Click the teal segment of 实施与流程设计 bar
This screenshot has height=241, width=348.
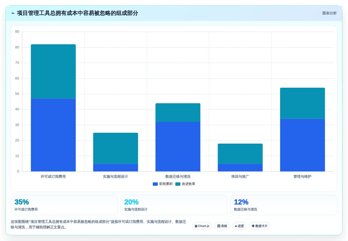click(116, 148)
